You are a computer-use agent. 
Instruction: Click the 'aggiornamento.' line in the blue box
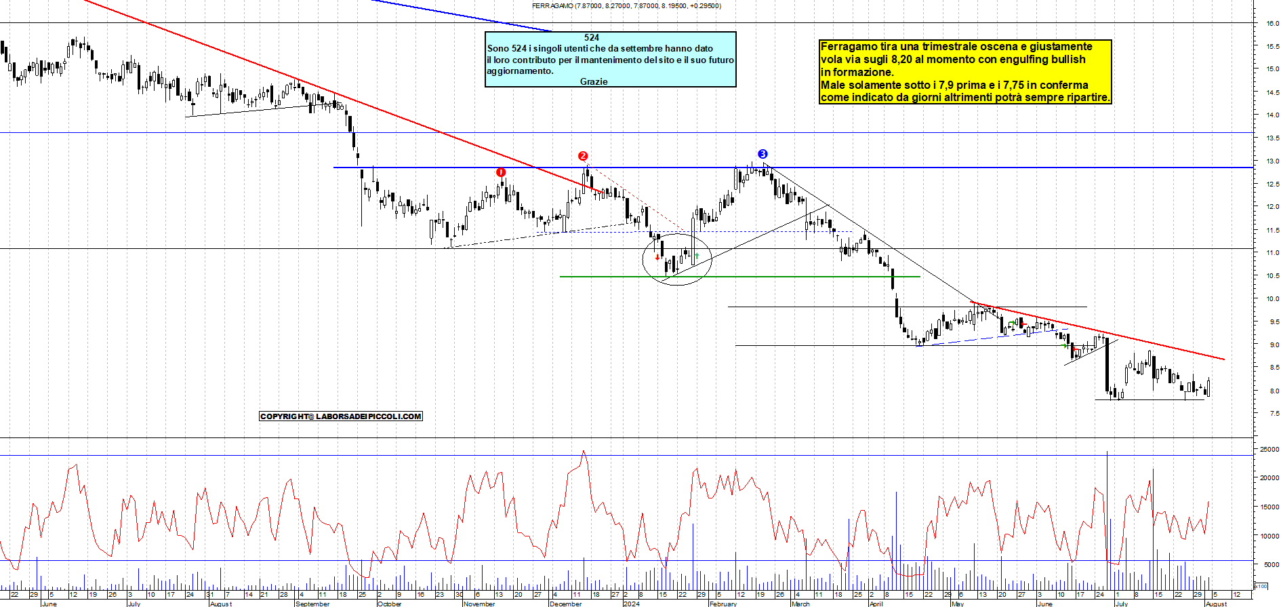pos(520,71)
